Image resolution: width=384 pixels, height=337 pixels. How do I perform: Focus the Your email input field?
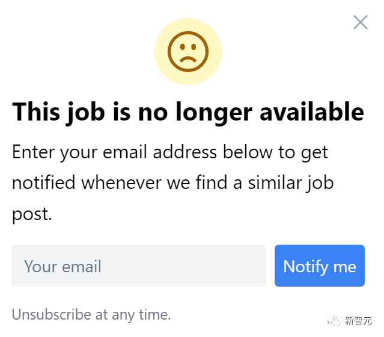[139, 266]
